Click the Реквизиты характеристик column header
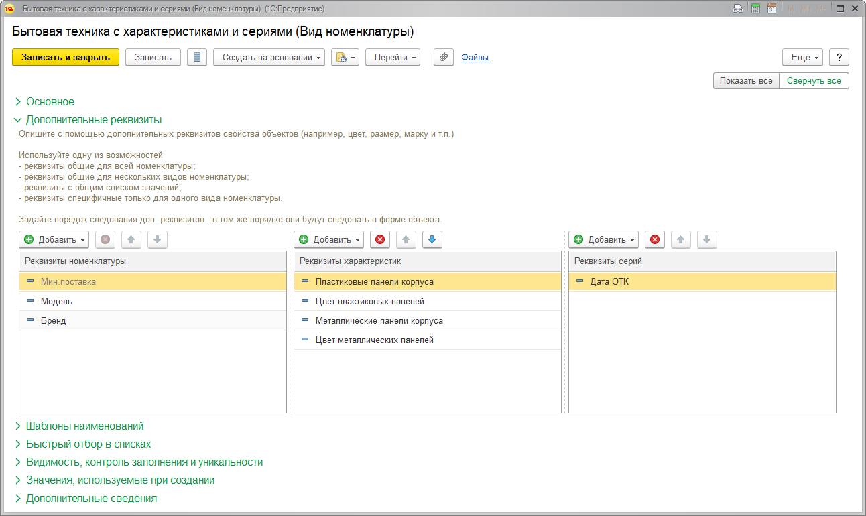866x516 pixels. pos(428,261)
